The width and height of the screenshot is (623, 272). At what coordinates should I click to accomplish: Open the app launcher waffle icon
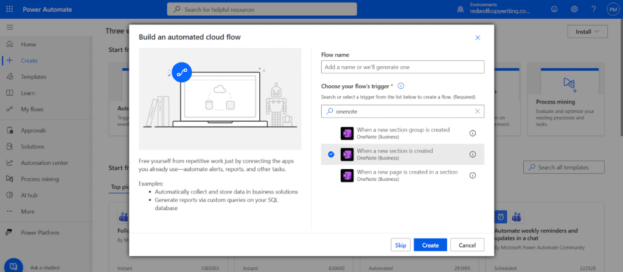[10, 9]
